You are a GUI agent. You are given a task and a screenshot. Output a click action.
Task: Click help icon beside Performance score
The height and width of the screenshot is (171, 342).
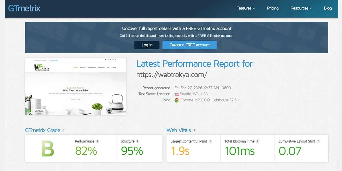97,141
